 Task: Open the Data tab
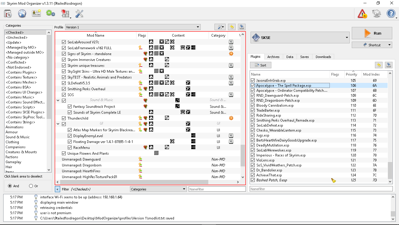point(290,57)
